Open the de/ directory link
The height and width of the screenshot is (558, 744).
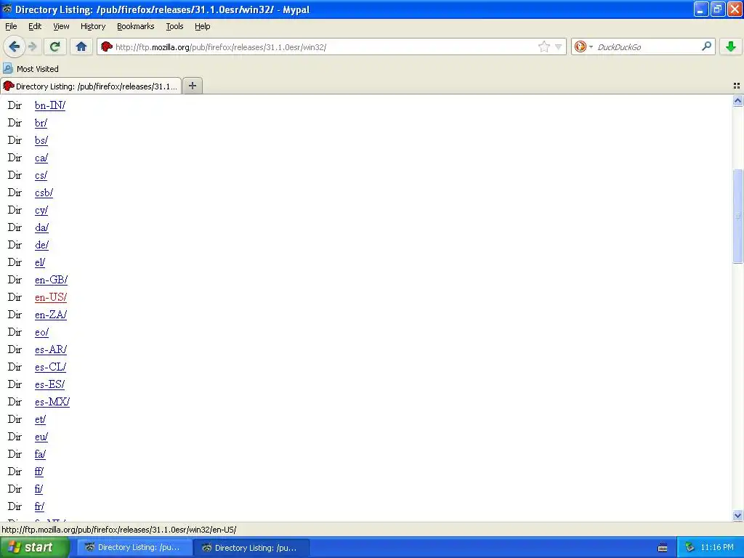point(41,245)
